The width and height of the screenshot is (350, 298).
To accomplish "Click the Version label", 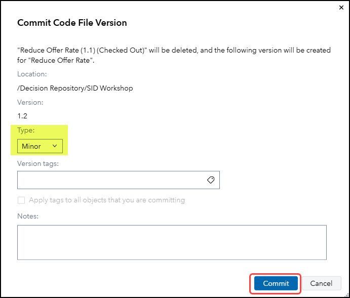I will point(30,102).
